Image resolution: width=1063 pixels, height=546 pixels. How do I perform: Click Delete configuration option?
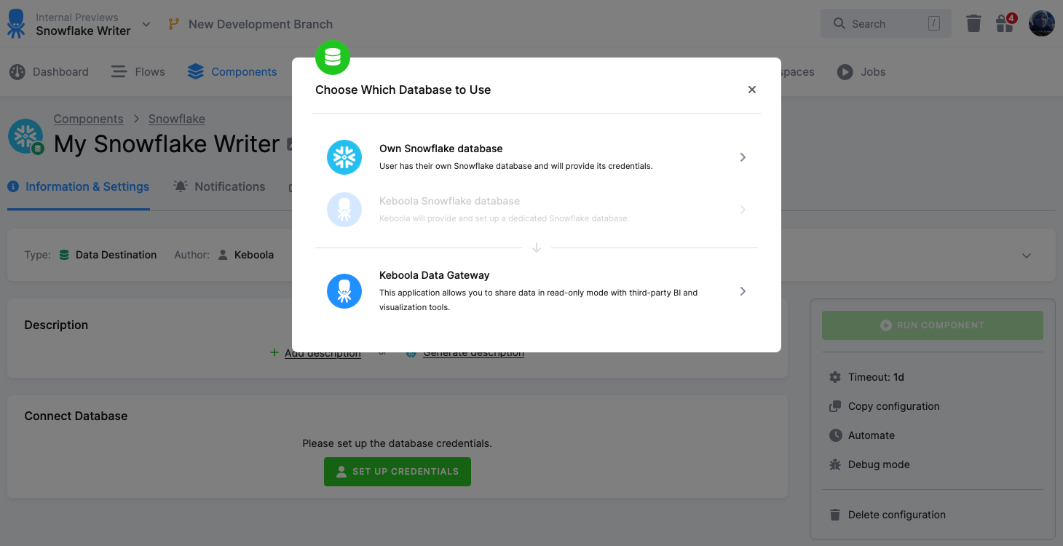pos(896,515)
